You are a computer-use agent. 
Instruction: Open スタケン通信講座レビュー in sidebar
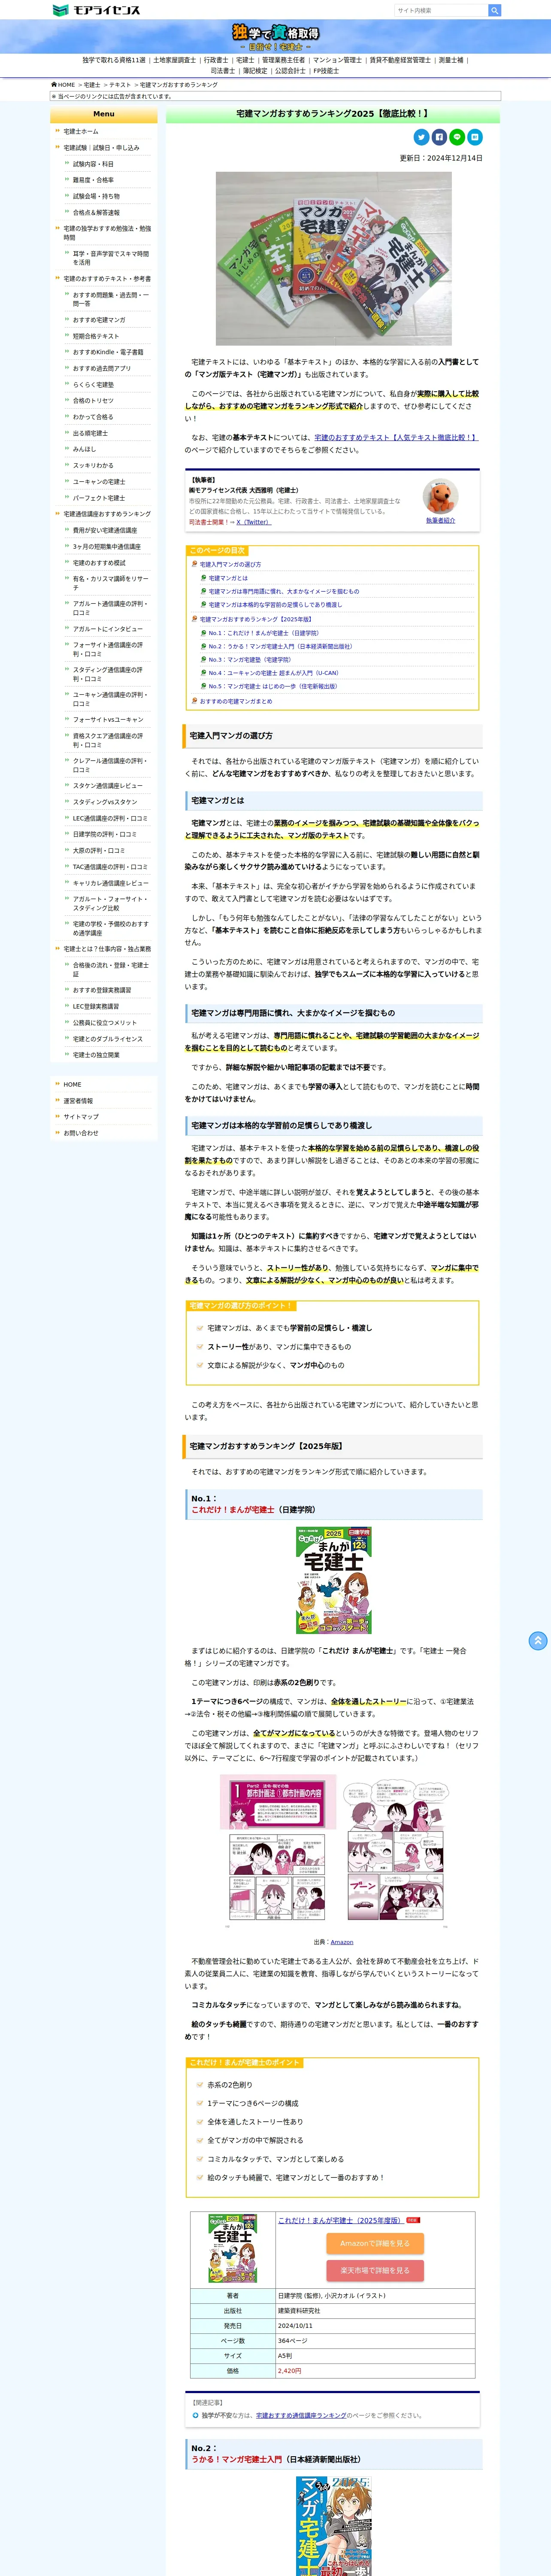tap(108, 786)
